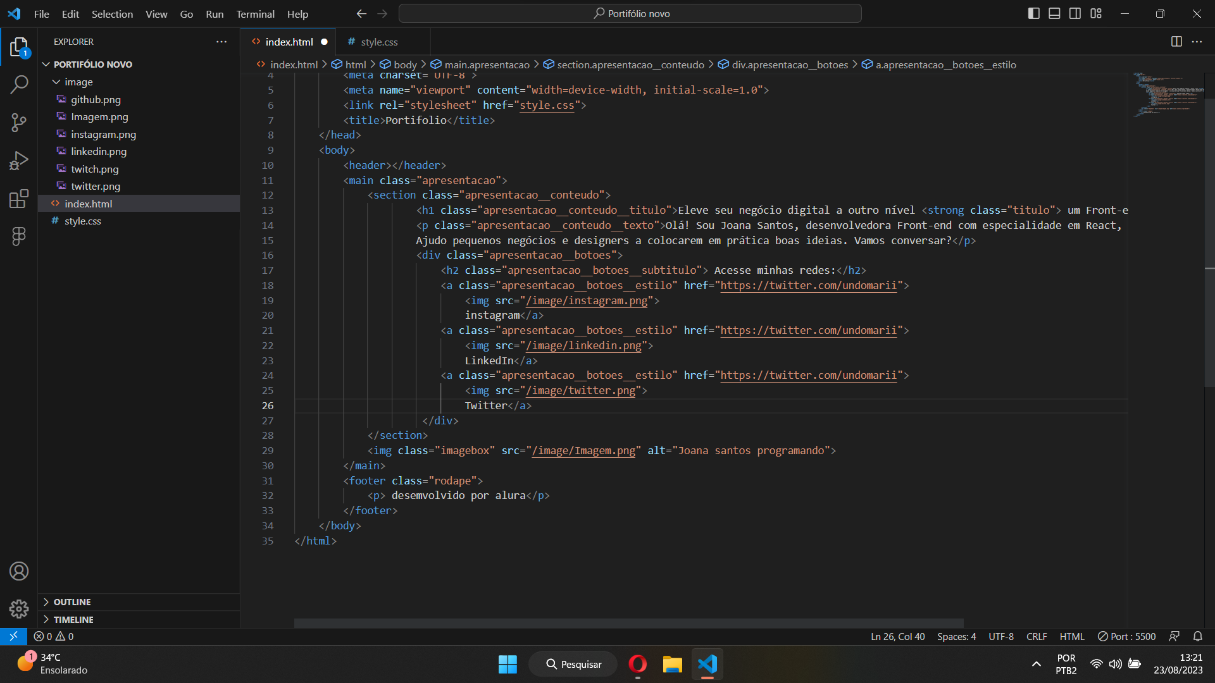
Task: Change line ending via CRLF
Action: [x=1037, y=636]
